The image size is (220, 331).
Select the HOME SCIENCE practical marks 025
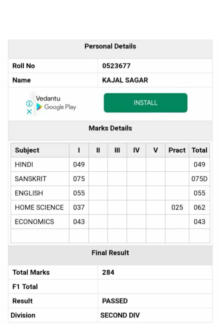pos(177,208)
